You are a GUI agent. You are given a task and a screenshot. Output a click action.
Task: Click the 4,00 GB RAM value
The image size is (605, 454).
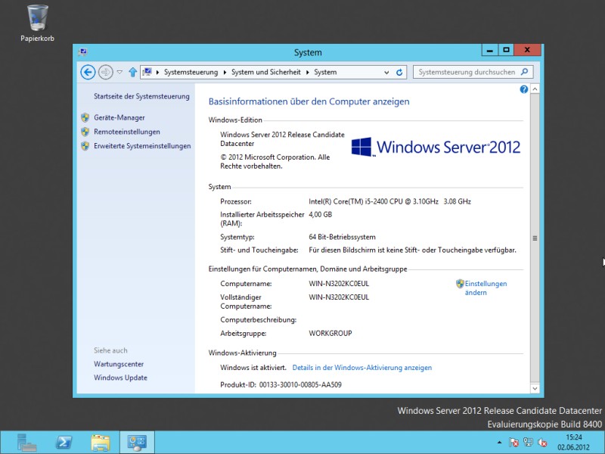click(320, 215)
